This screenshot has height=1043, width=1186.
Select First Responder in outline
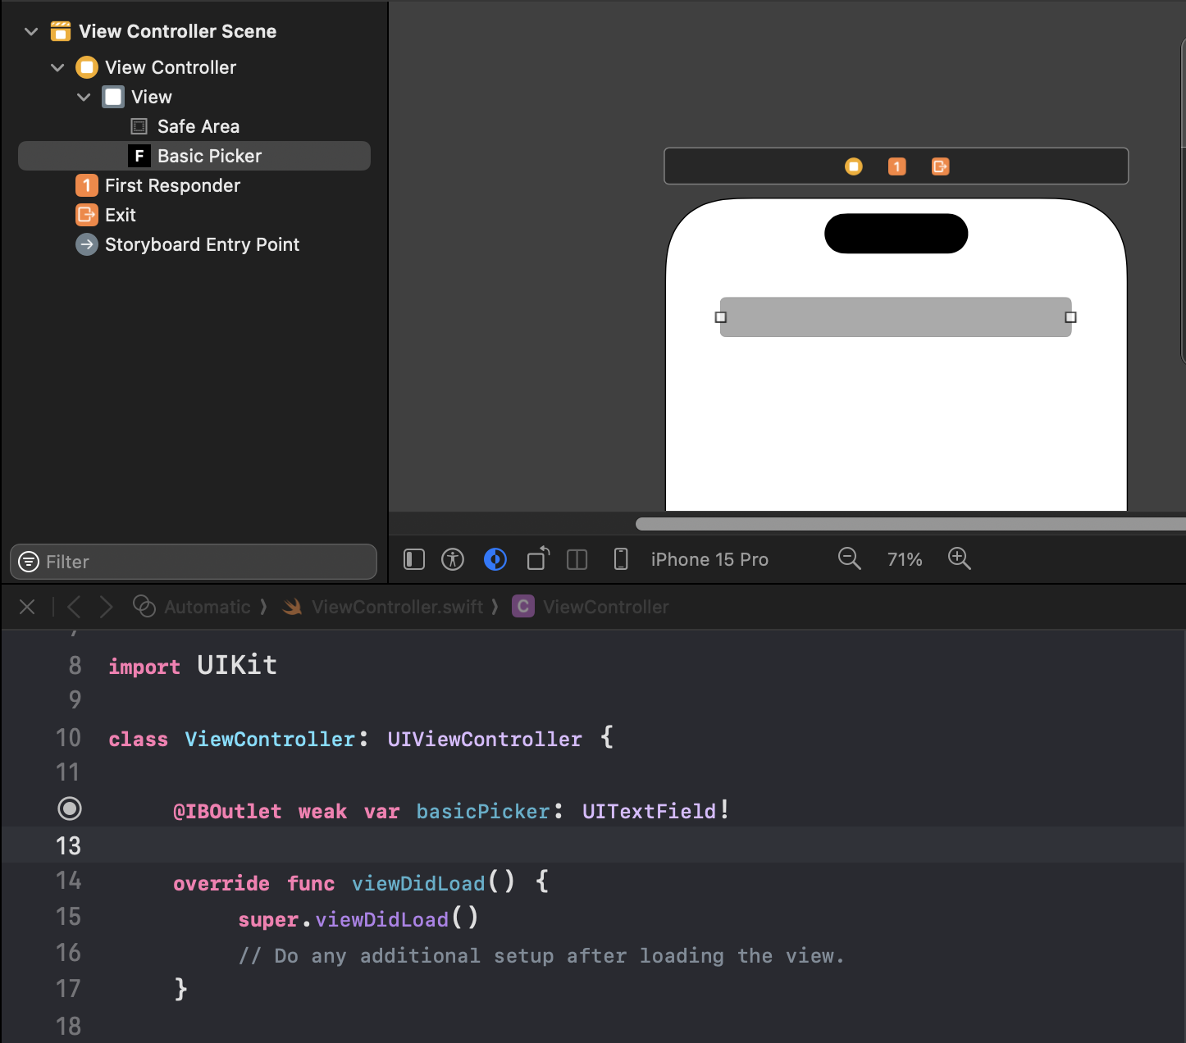(x=194, y=185)
